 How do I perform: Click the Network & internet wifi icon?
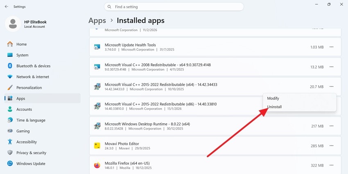(x=10, y=77)
